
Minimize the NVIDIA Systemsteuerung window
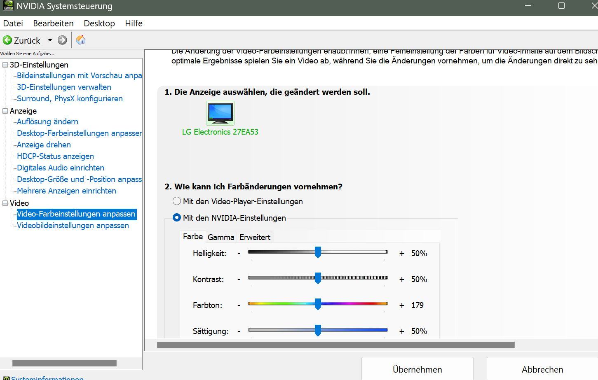point(529,5)
